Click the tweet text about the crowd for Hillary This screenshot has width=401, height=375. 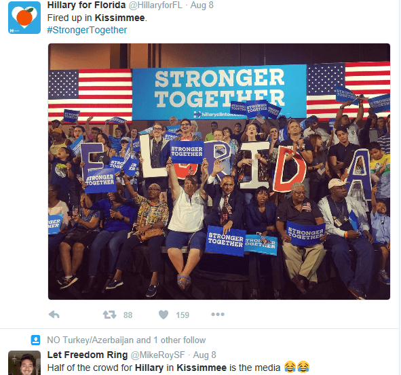point(178,368)
